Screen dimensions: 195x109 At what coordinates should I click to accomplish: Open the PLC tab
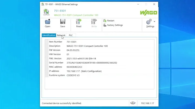tap(71, 35)
